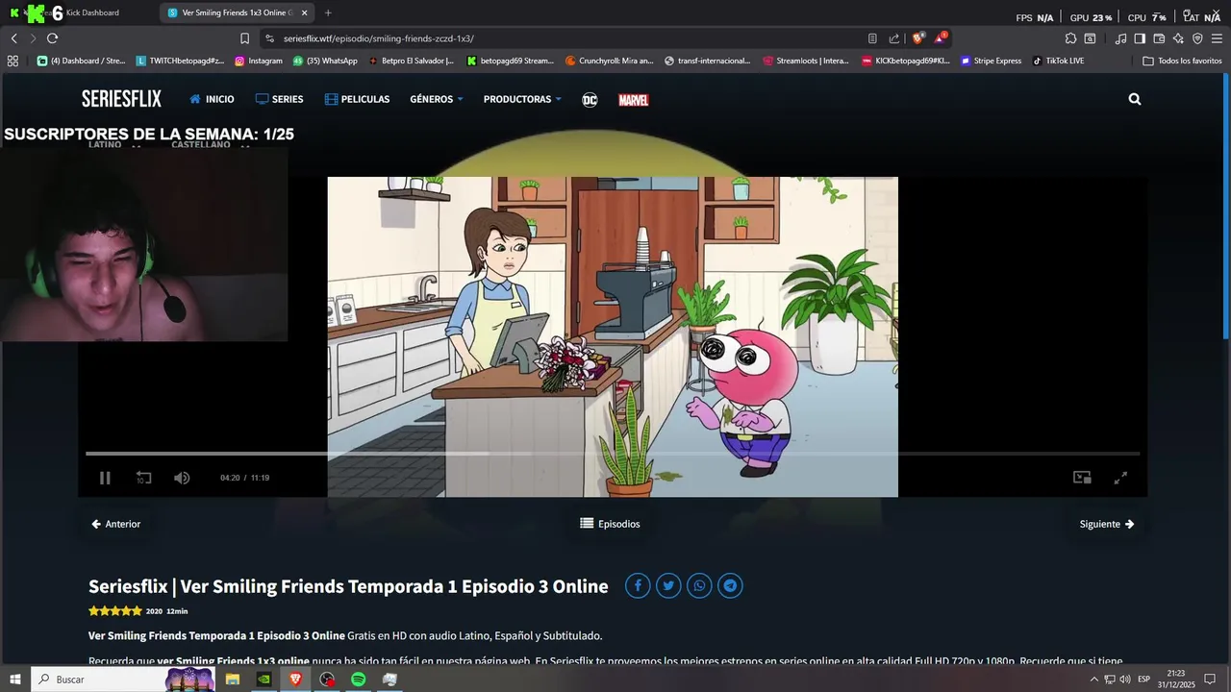The width and height of the screenshot is (1231, 692).
Task: Open the (35) WhatsApp bookmark
Action: pyautogui.click(x=325, y=61)
